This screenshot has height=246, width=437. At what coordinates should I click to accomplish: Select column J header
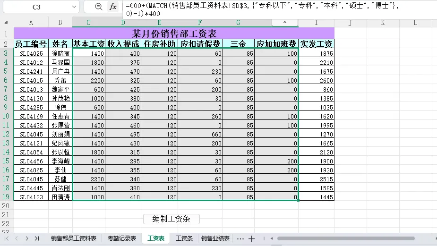point(351,23)
